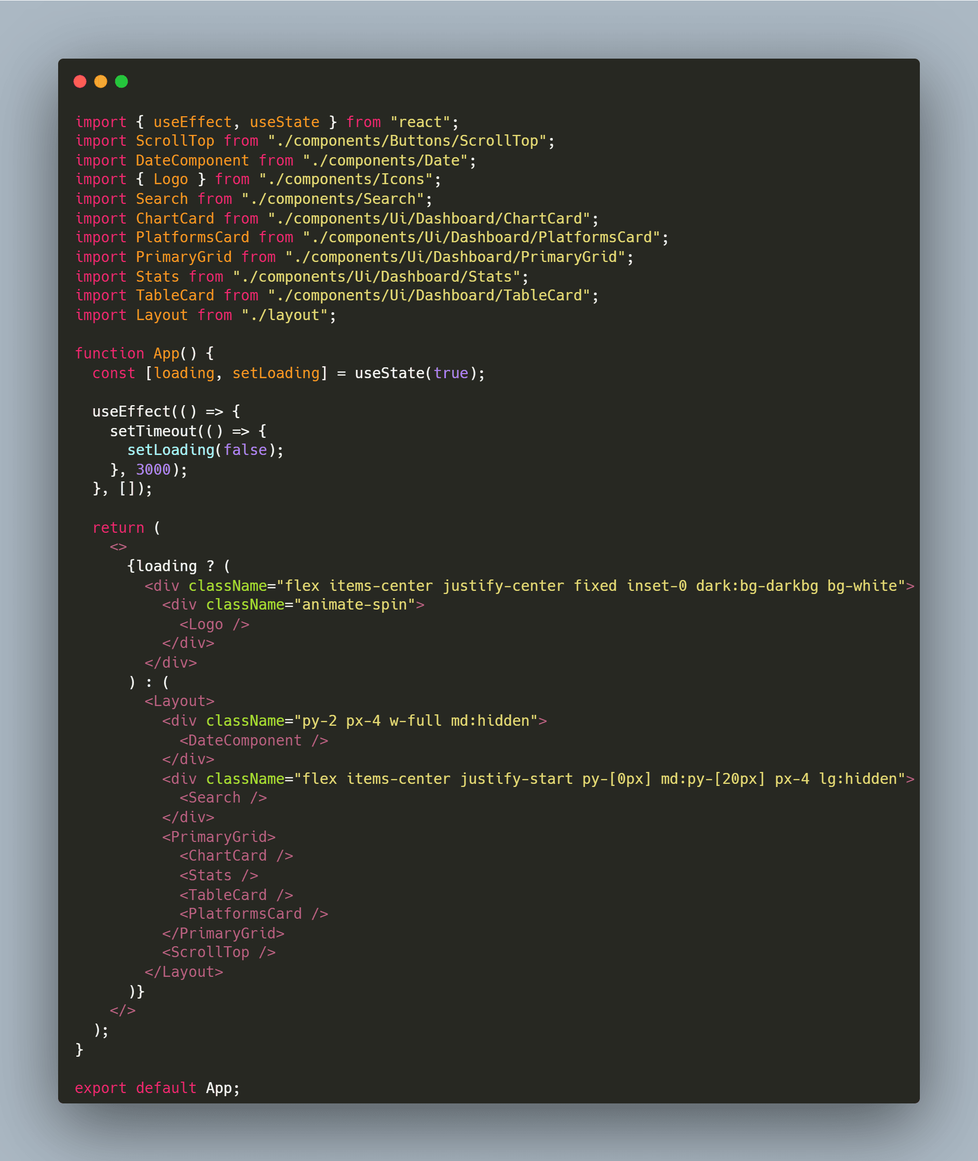Click the "setTimeout(() => {" line
The height and width of the screenshot is (1161, 978).
click(x=188, y=431)
